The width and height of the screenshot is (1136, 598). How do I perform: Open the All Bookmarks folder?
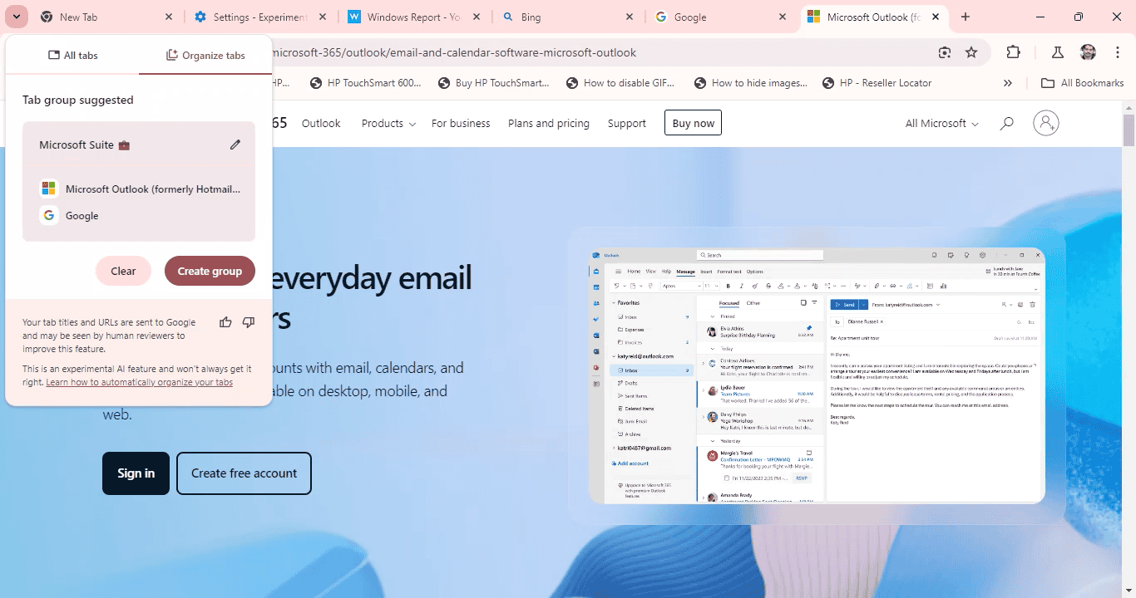click(x=1082, y=83)
